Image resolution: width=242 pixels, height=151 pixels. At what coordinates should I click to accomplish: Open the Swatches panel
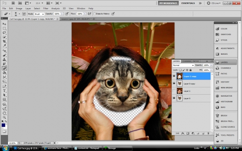click(225, 34)
